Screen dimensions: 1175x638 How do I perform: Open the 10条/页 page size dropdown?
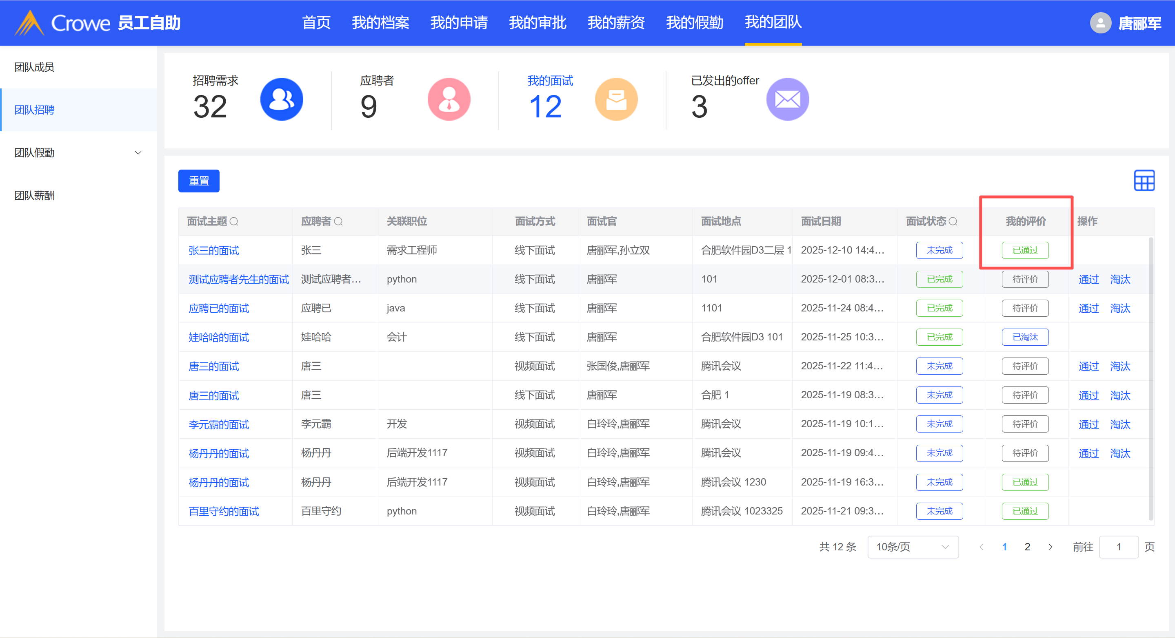[x=912, y=547]
